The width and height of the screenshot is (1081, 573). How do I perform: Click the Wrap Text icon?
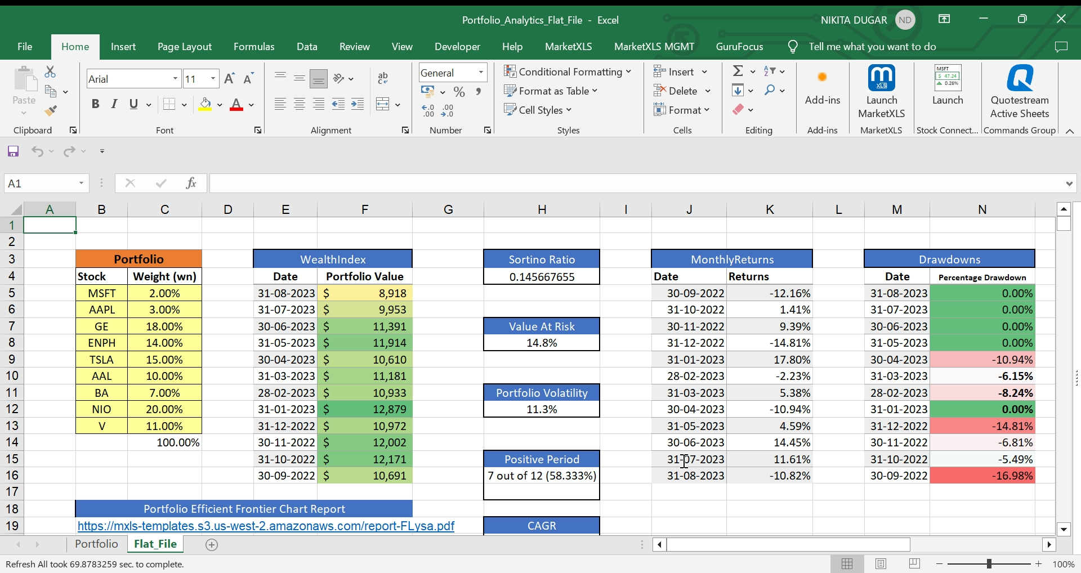tap(383, 78)
